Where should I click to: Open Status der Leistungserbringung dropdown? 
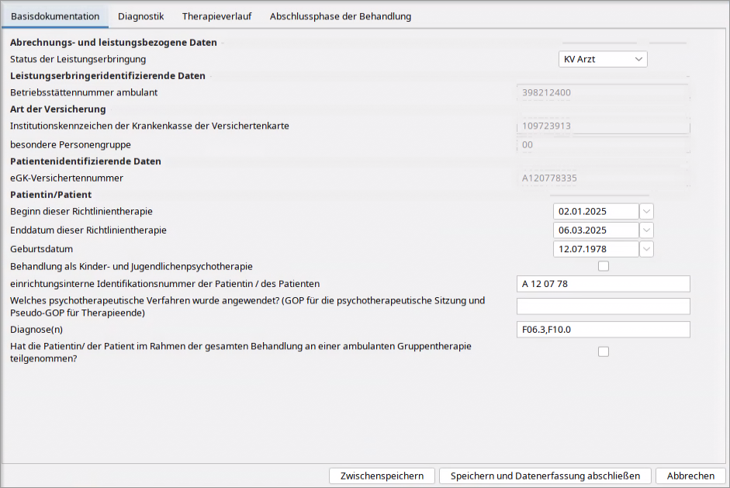pos(603,59)
